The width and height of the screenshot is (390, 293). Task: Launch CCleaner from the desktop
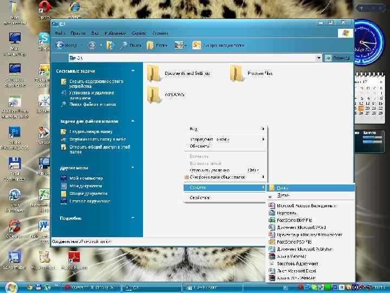click(14, 228)
